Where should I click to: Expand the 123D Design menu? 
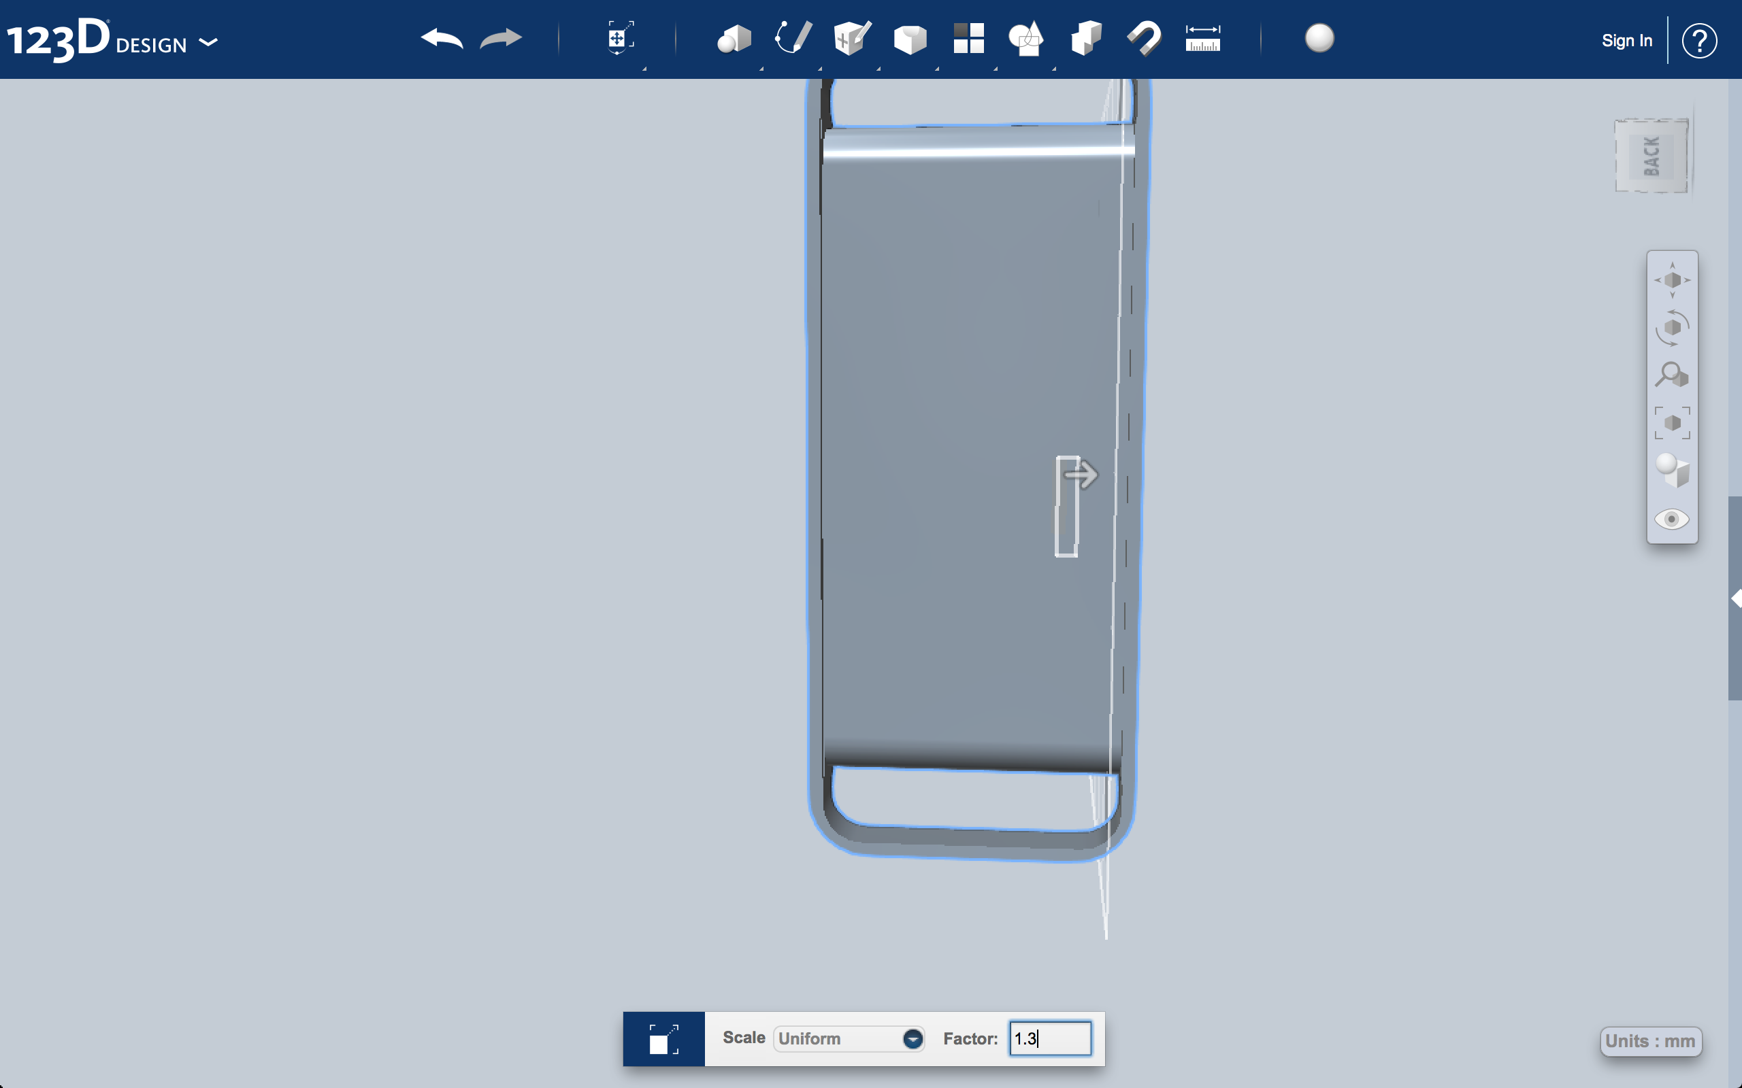[210, 41]
